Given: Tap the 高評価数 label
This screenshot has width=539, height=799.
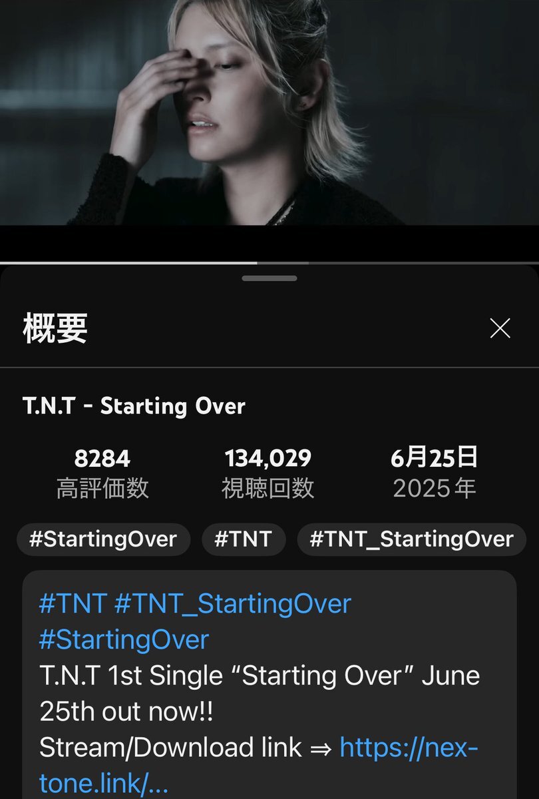Looking at the screenshot, I should click(x=102, y=489).
